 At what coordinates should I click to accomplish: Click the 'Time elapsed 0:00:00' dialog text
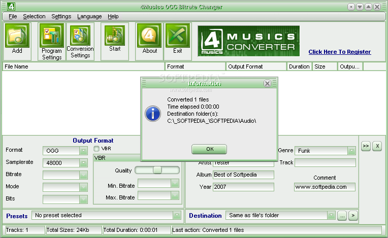click(193, 107)
